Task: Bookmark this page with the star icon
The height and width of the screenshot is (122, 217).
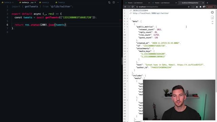Action: 189,7
